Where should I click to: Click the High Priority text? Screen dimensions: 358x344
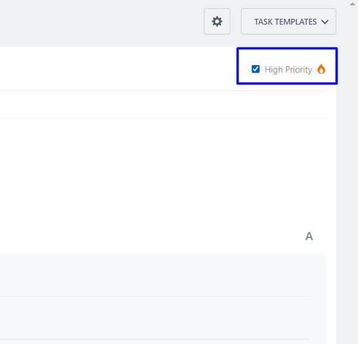[x=288, y=70]
